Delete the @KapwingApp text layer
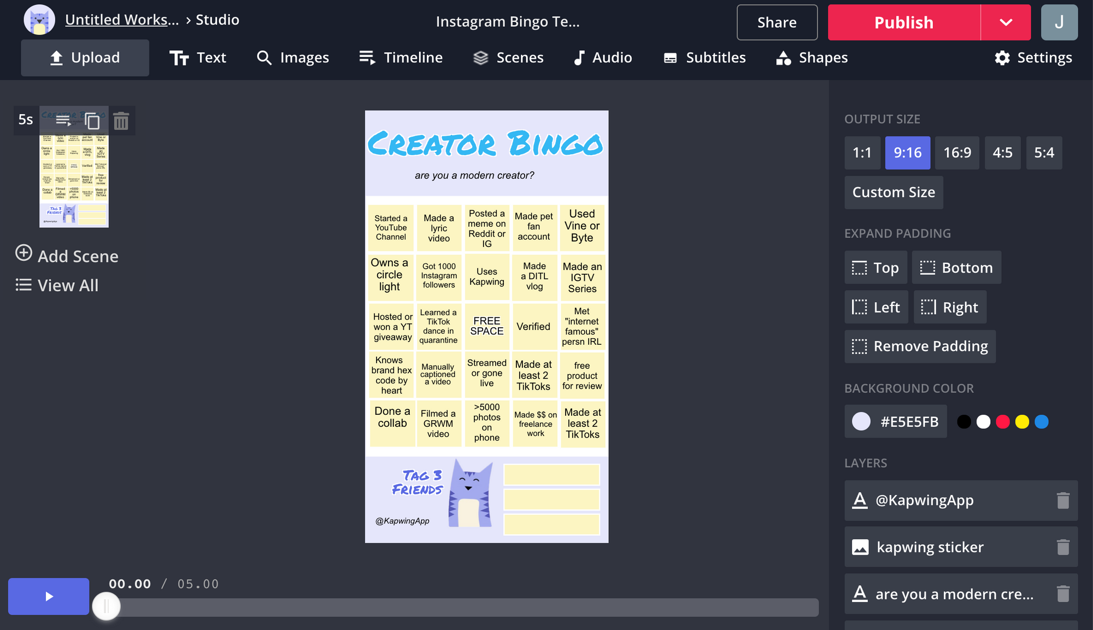Image resolution: width=1093 pixels, height=630 pixels. 1062,501
